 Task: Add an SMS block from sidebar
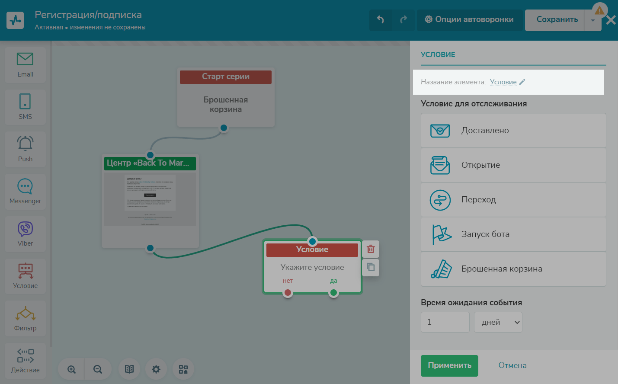25,107
